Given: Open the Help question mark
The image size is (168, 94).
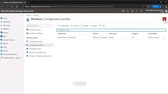Looking at the screenshot, I should [x=137, y=11].
